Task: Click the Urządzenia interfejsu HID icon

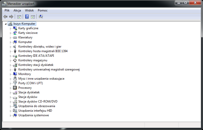Action: (x=15, y=111)
